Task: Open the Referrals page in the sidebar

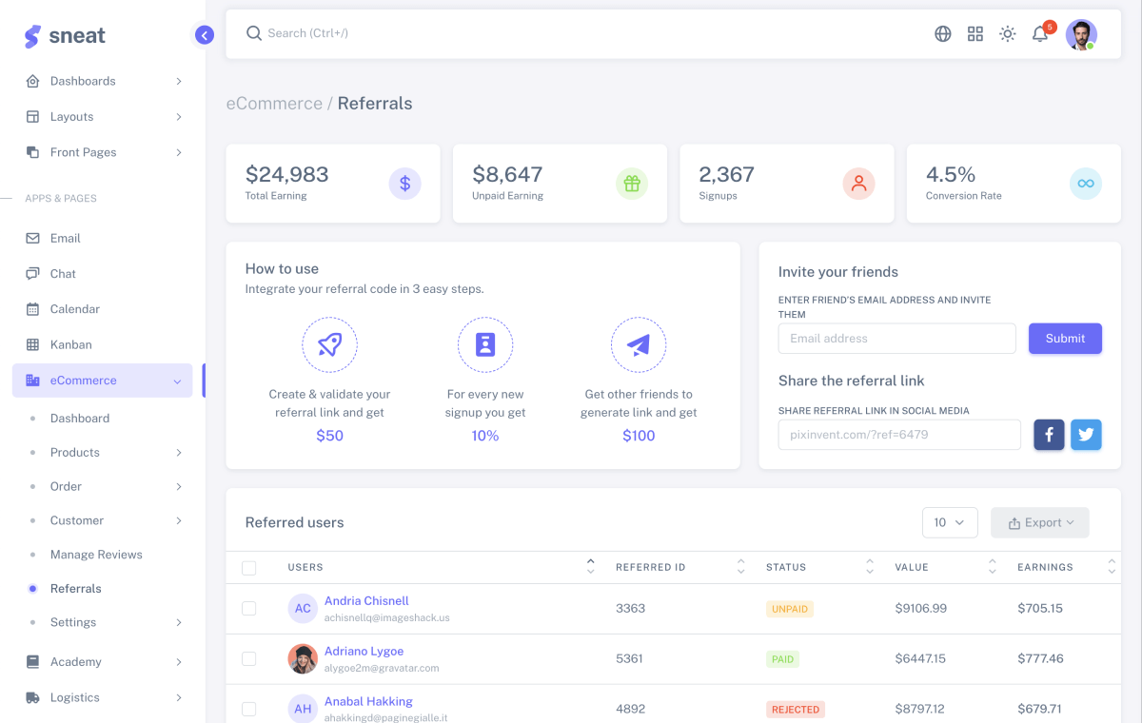Action: pyautogui.click(x=76, y=588)
